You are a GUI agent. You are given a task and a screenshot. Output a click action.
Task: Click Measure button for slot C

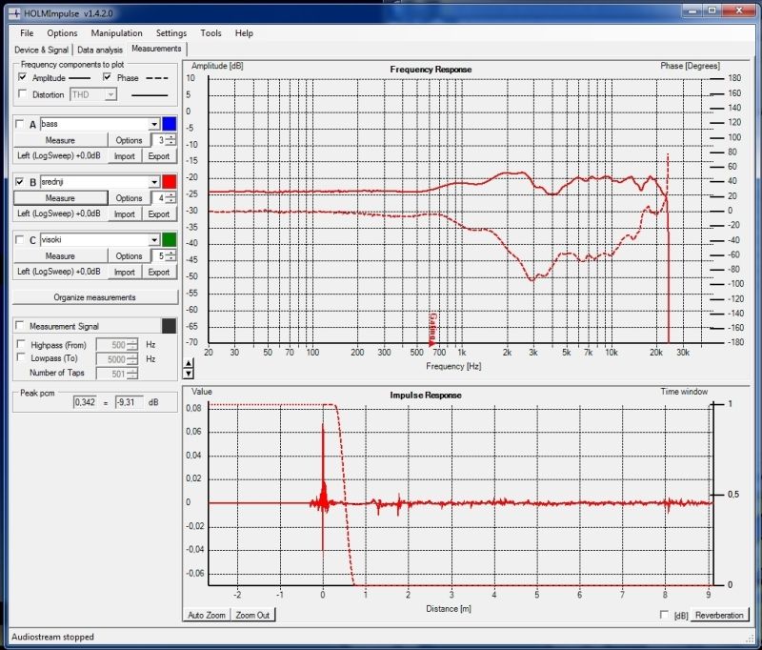pos(60,255)
